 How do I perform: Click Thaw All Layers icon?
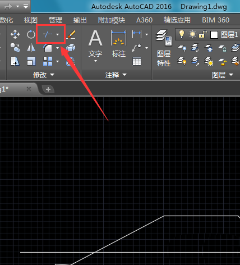pyautogui.click(x=209, y=61)
